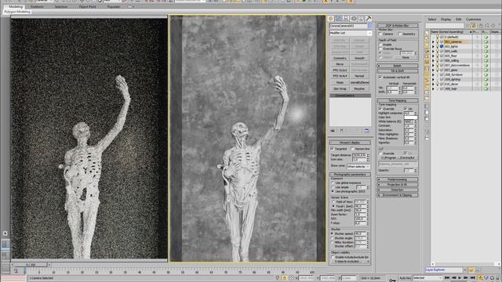Click the Pin Stack icon below modifier stack
Image resolution: width=502 pixels, height=282 pixels.
333,131
